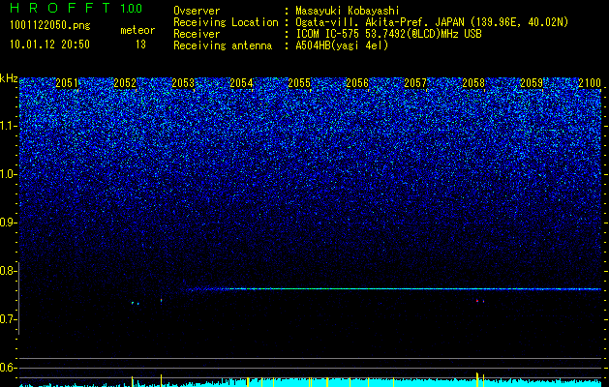Click the 2059 time axis label

pyautogui.click(x=532, y=83)
